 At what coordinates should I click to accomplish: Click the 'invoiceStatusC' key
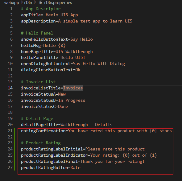(x=38, y=107)
